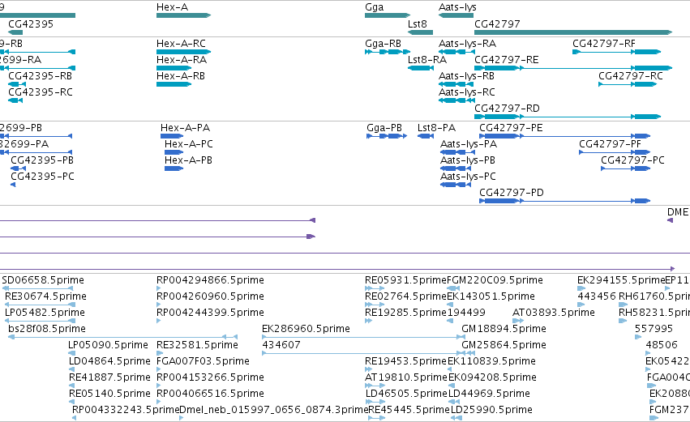Select EST bs28f08.5prime
Screen dimensions: 690x422
123,337
